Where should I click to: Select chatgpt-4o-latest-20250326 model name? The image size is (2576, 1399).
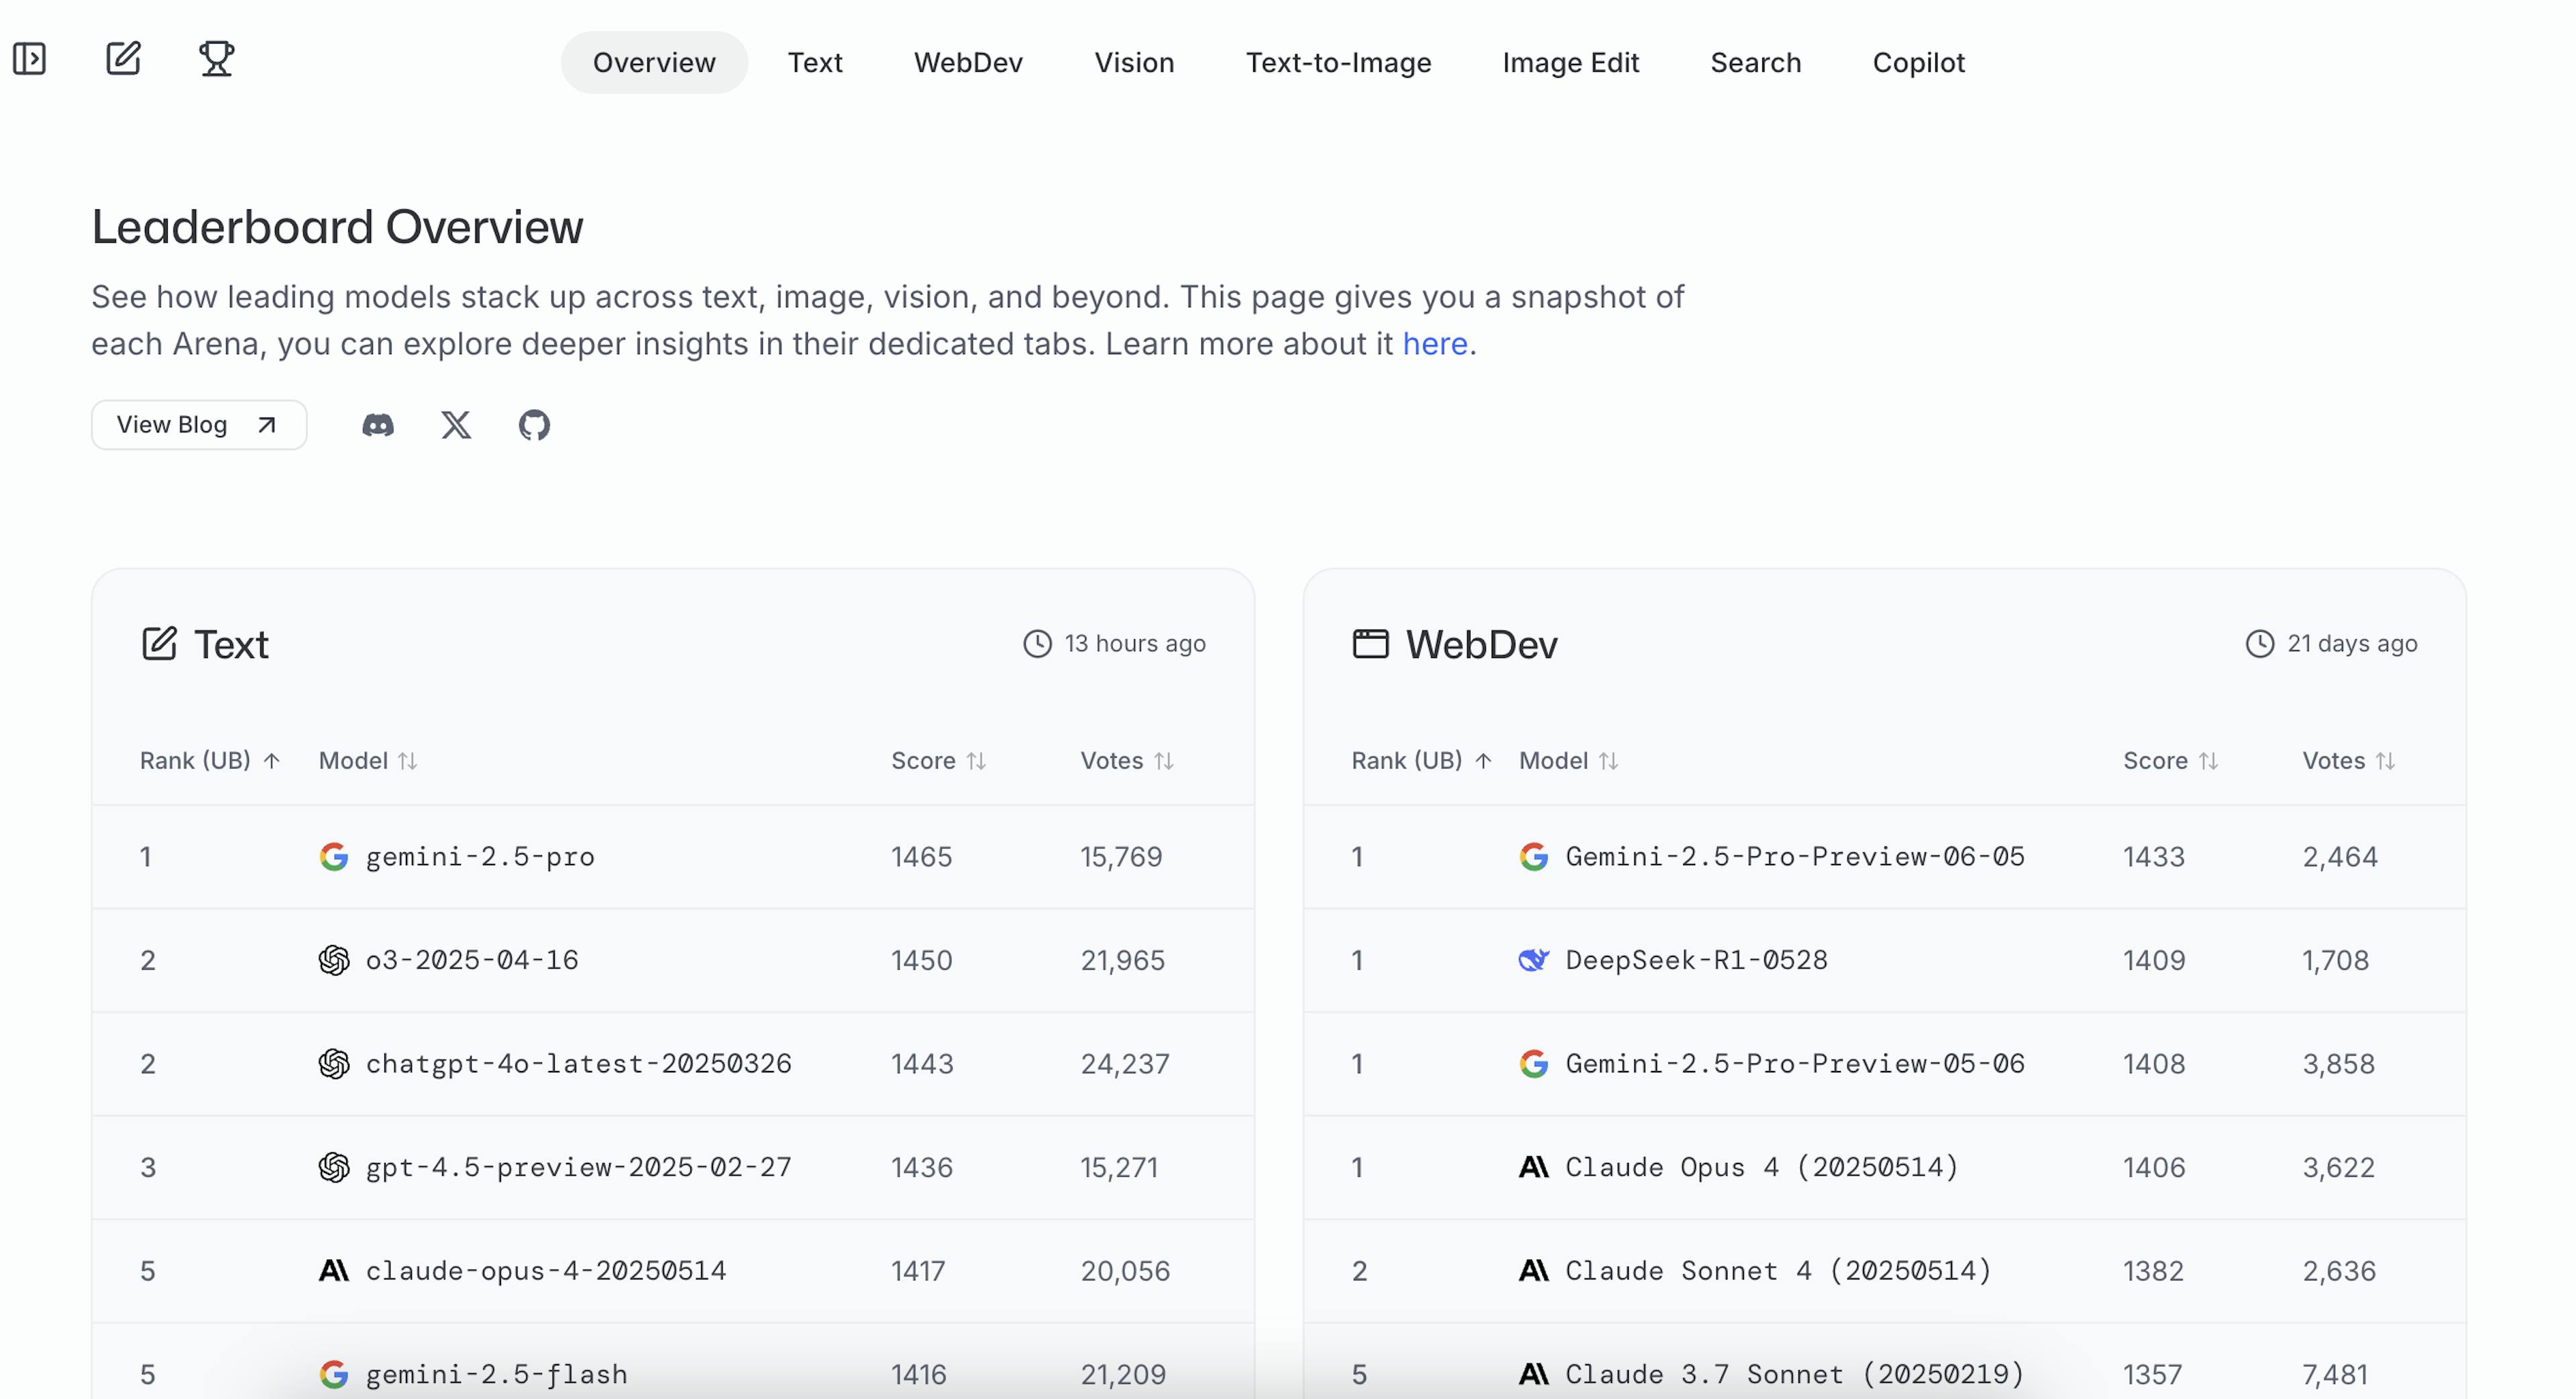tap(578, 1064)
